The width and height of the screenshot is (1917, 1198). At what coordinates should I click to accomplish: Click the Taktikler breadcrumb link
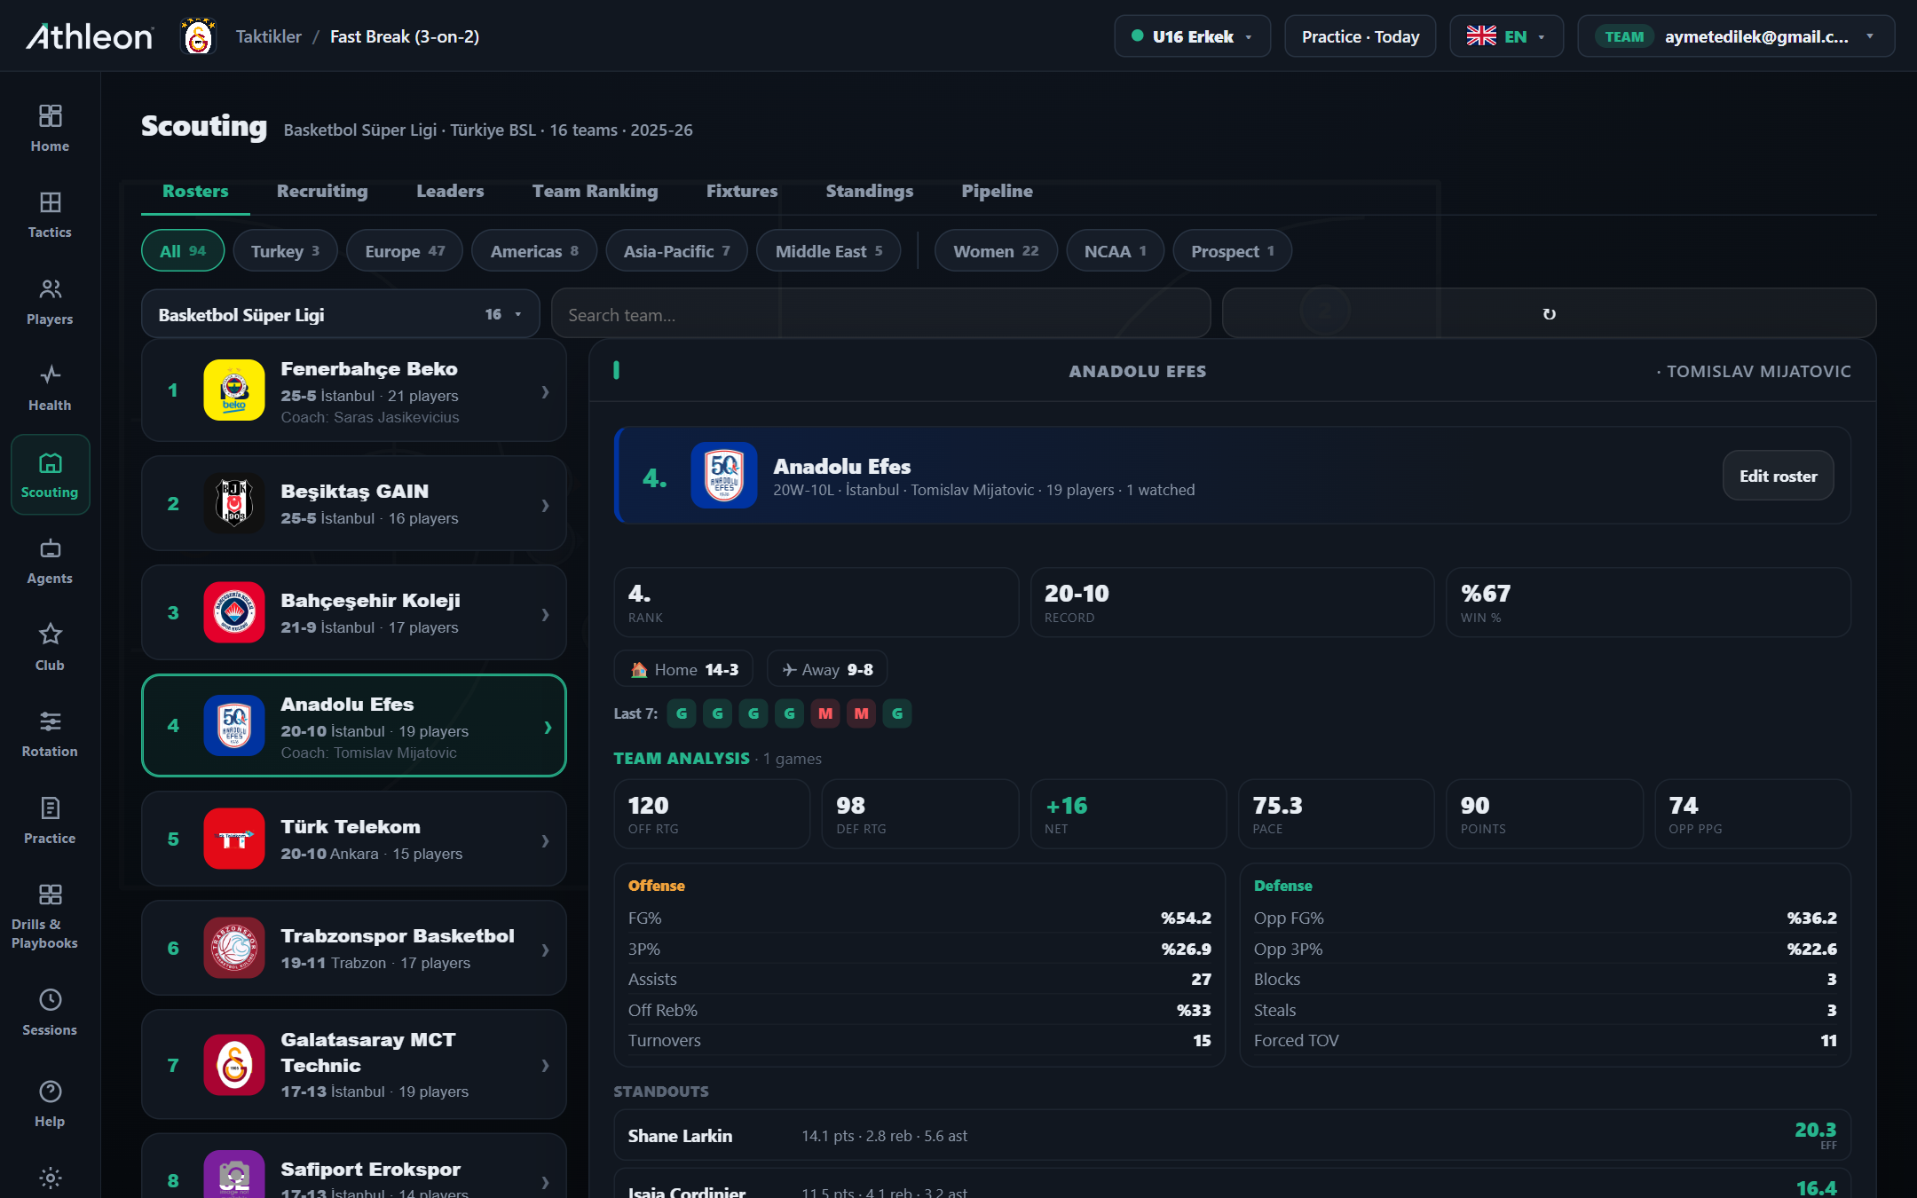click(x=269, y=36)
